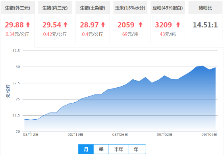Click the red arrow beside corn price 2059
The image size is (224, 158).
141,24
